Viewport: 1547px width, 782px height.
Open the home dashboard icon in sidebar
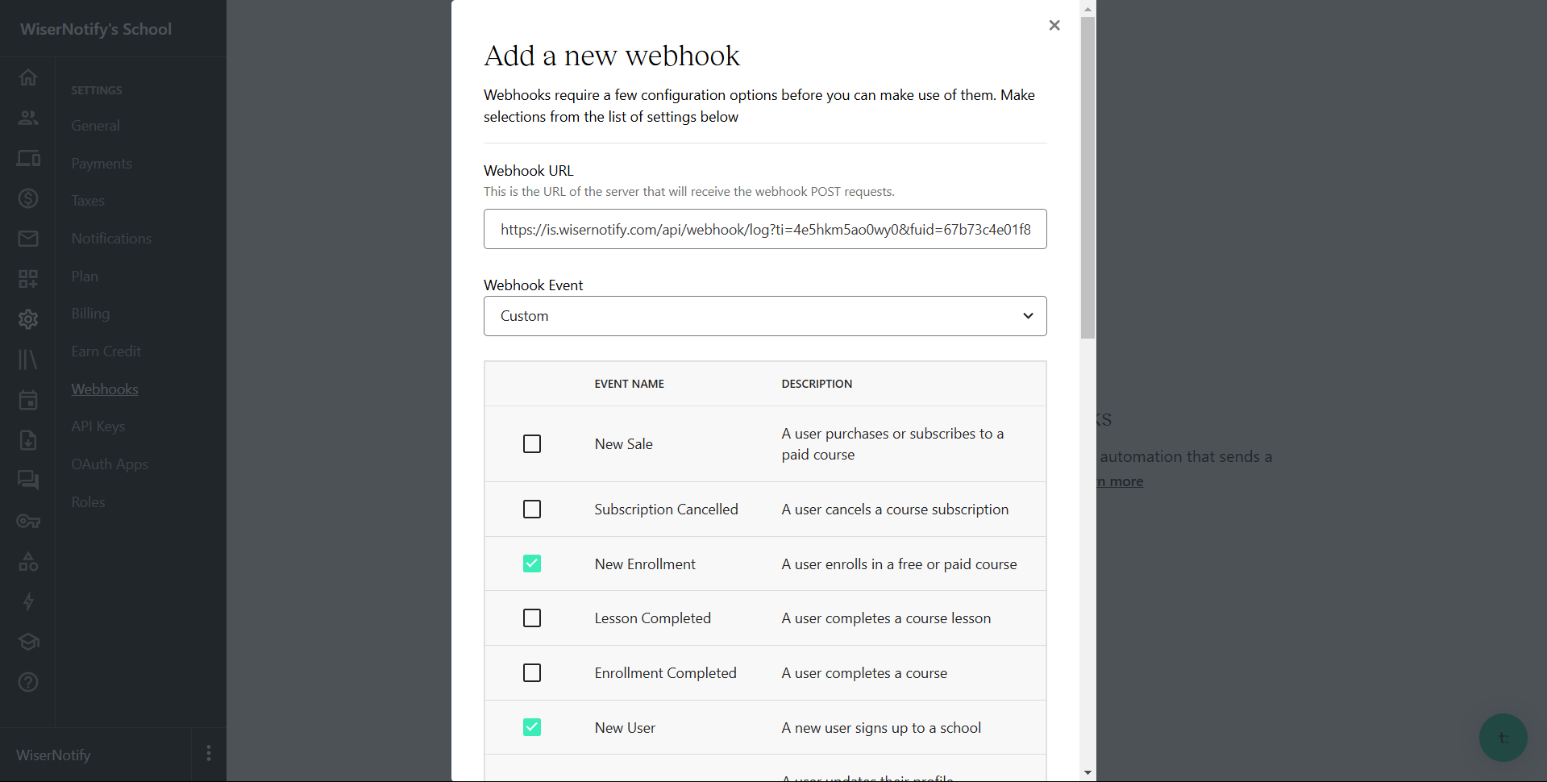click(x=28, y=77)
